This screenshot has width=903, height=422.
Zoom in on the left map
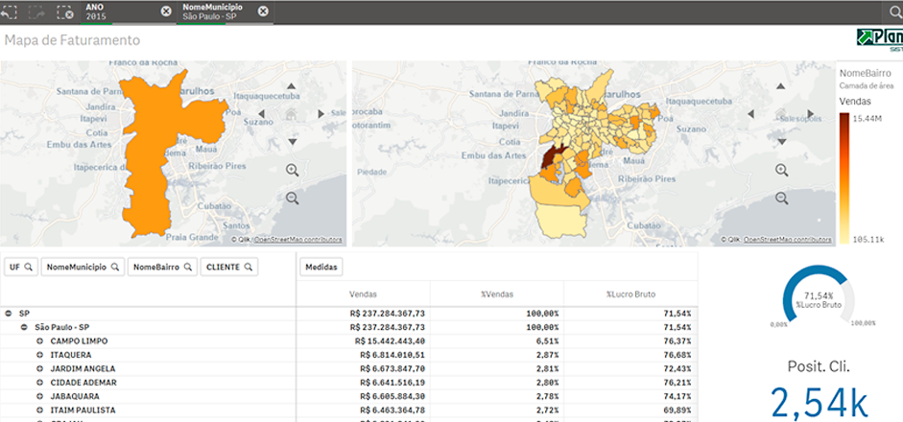tap(293, 171)
